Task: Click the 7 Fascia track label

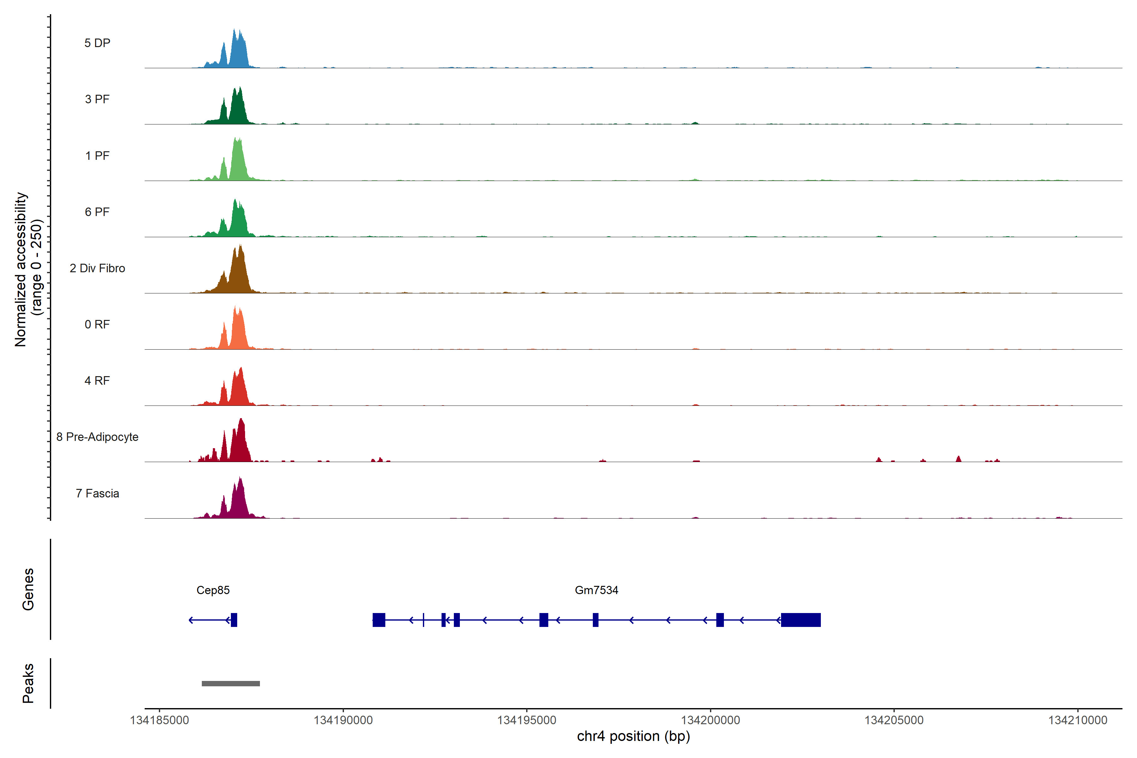Action: (x=97, y=493)
